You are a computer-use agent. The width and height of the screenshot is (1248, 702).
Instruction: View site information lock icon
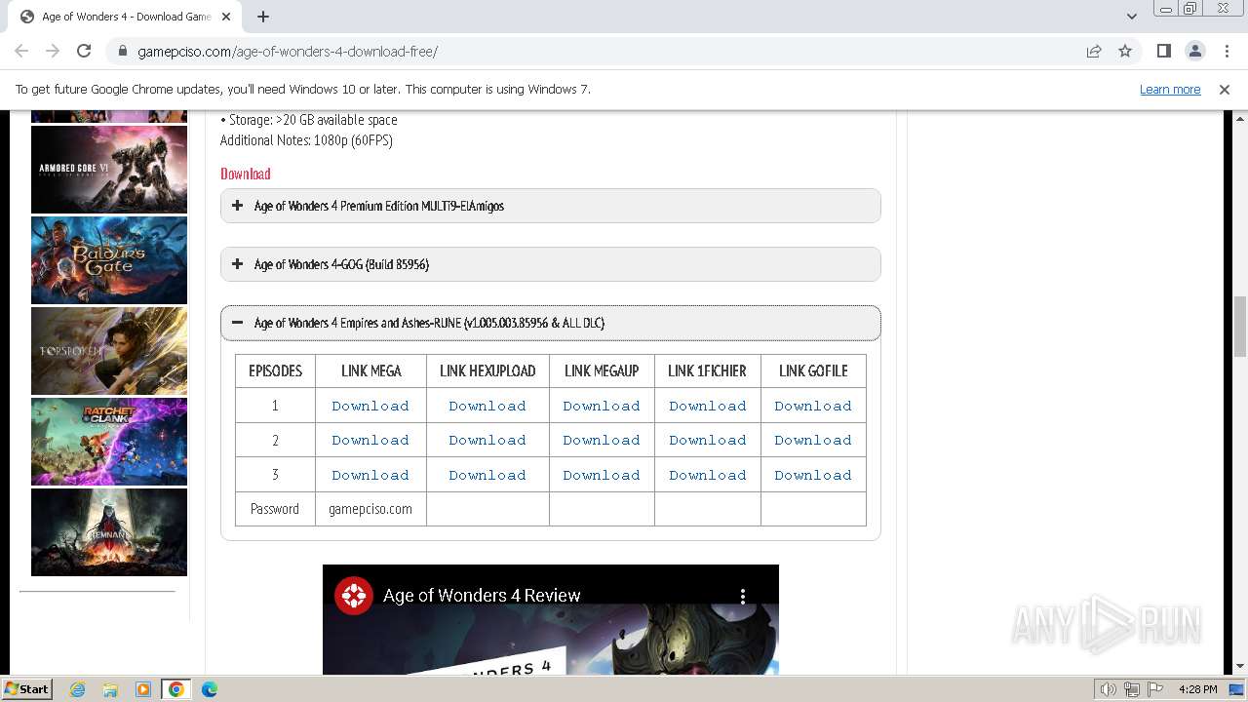point(123,51)
